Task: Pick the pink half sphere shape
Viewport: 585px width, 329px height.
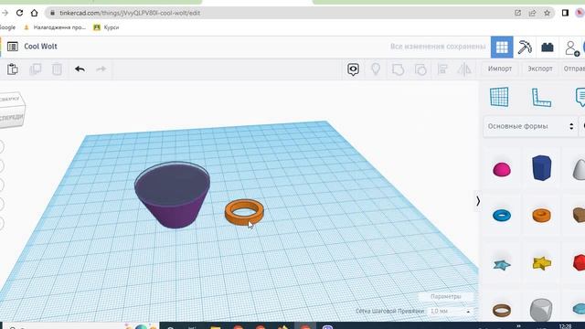Action: tap(502, 169)
